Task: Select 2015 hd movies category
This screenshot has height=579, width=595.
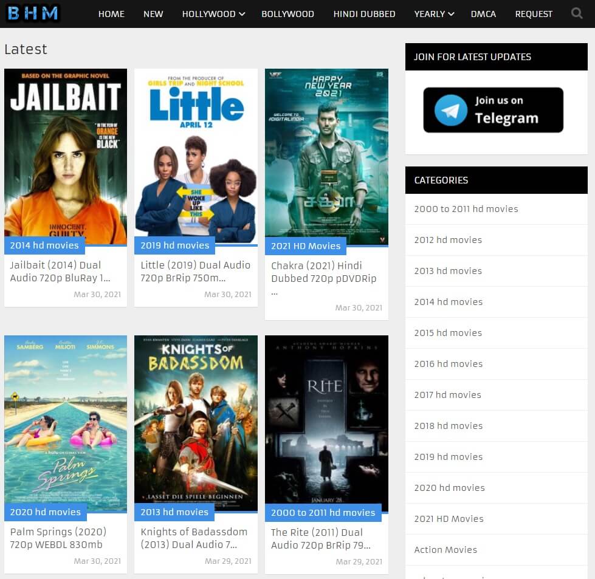Action: tap(448, 333)
